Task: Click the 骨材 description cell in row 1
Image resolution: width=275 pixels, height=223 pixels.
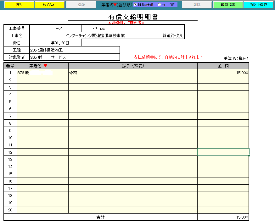Action: pos(133,73)
